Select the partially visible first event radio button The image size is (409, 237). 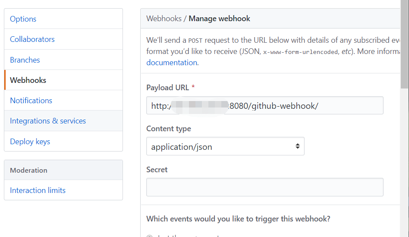pos(150,236)
